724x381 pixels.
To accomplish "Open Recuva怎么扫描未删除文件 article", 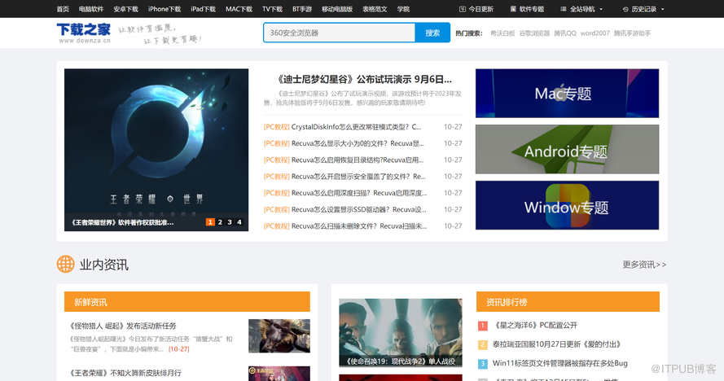I will point(359,226).
